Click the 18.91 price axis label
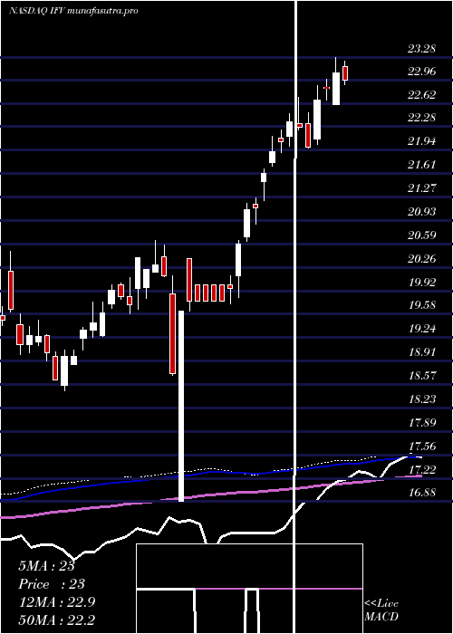The image size is (453, 634). [421, 351]
